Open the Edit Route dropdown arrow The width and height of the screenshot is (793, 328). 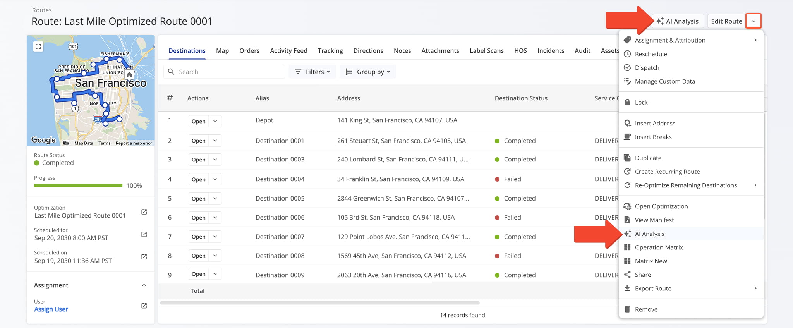coord(754,21)
